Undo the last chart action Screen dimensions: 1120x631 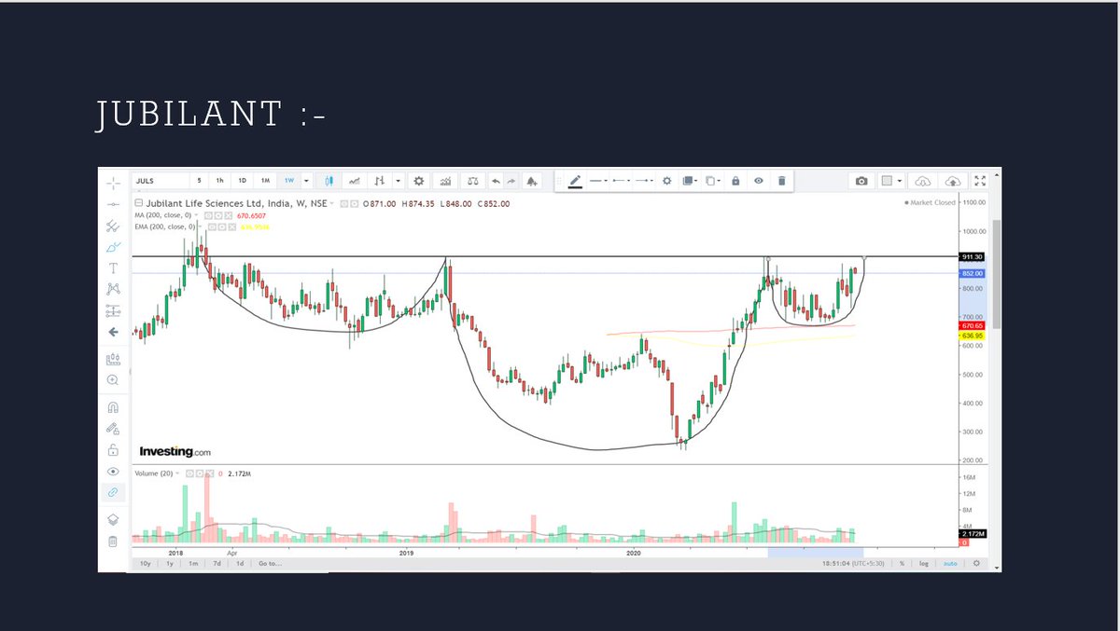[x=495, y=180]
